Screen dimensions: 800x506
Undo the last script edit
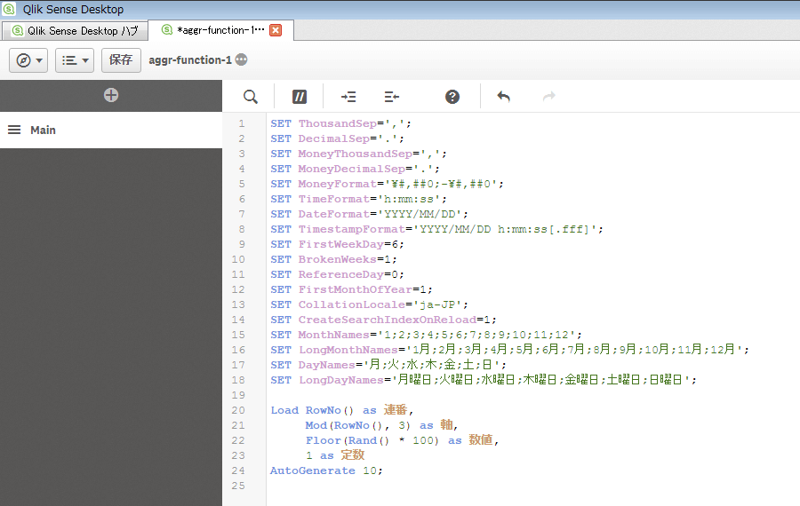pos(504,97)
